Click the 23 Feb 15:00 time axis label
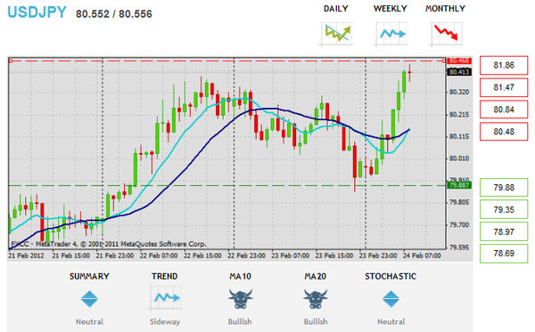535x332 pixels. [334, 255]
